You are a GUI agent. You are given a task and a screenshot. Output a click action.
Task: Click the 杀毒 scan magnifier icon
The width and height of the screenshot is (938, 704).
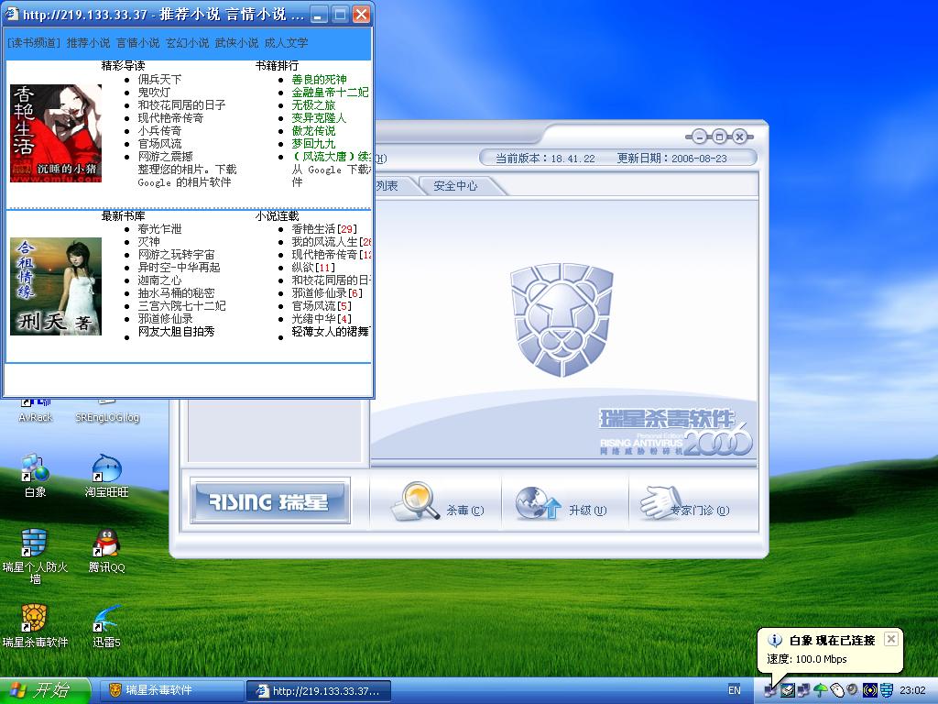click(417, 501)
